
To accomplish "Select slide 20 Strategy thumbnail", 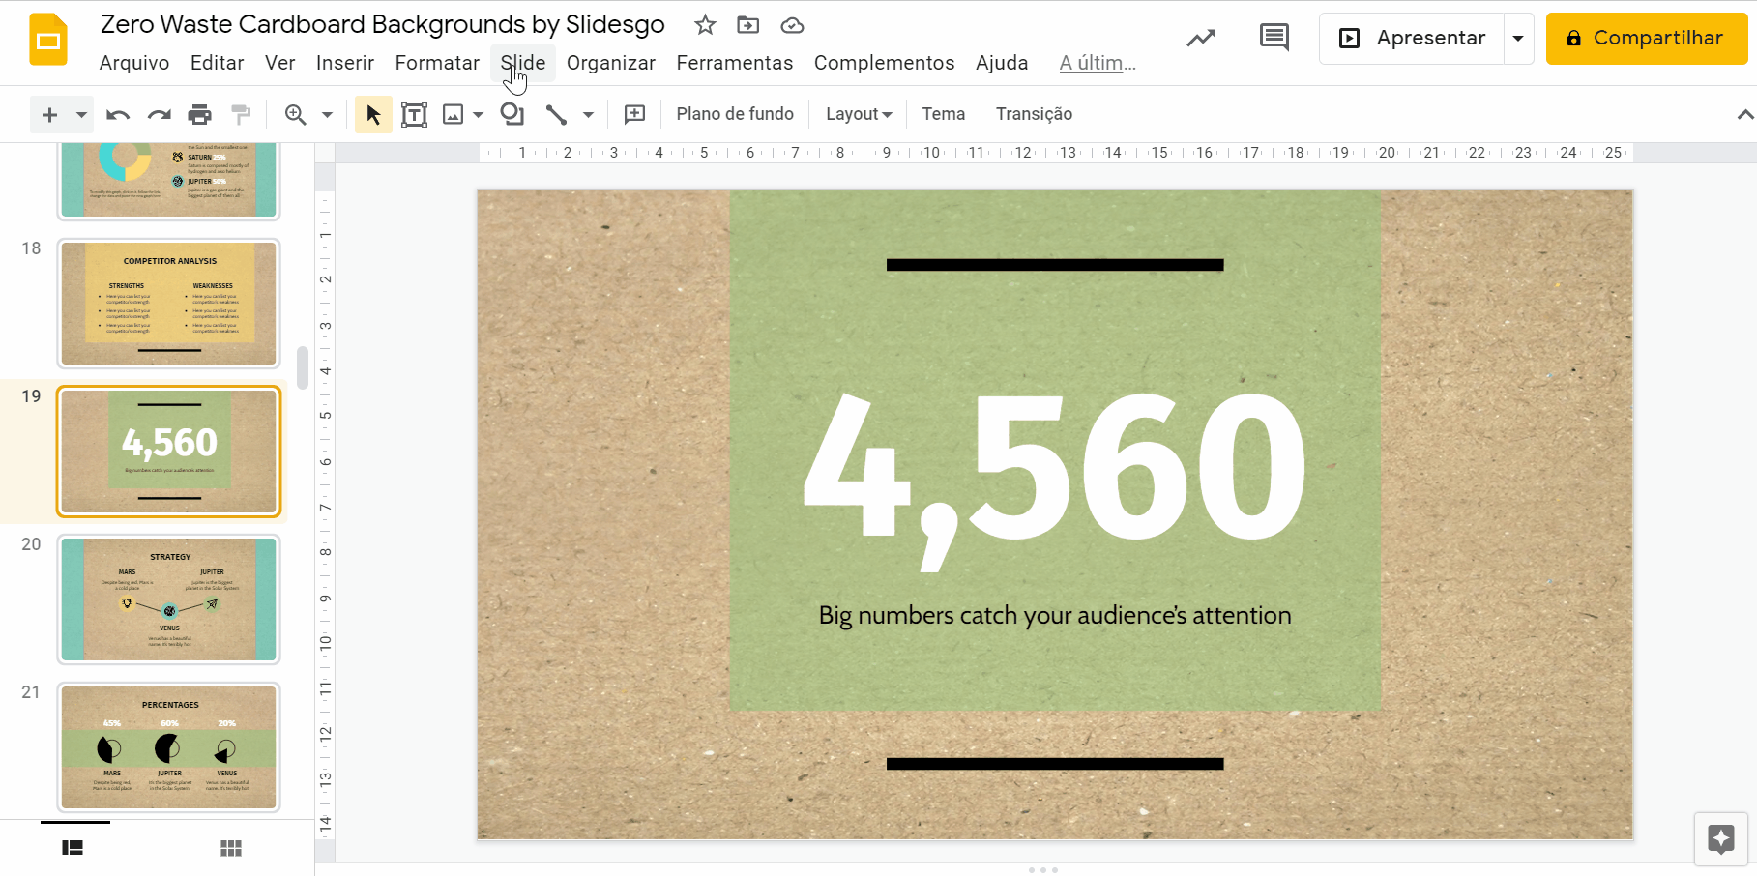I will point(169,599).
